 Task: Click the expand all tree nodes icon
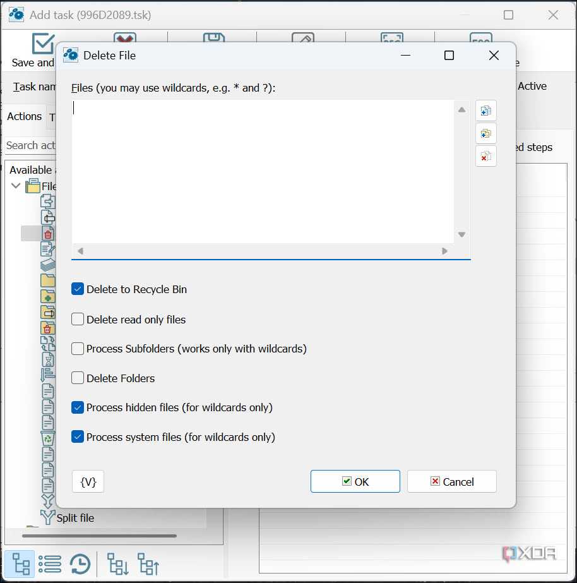118,563
